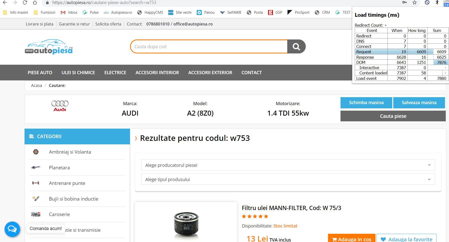Viewport: 449px width, 242px height.
Task: Select the Planetara category icon
Action: click(36, 168)
